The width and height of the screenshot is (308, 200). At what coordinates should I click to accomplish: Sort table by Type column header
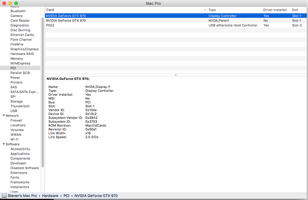(235, 10)
